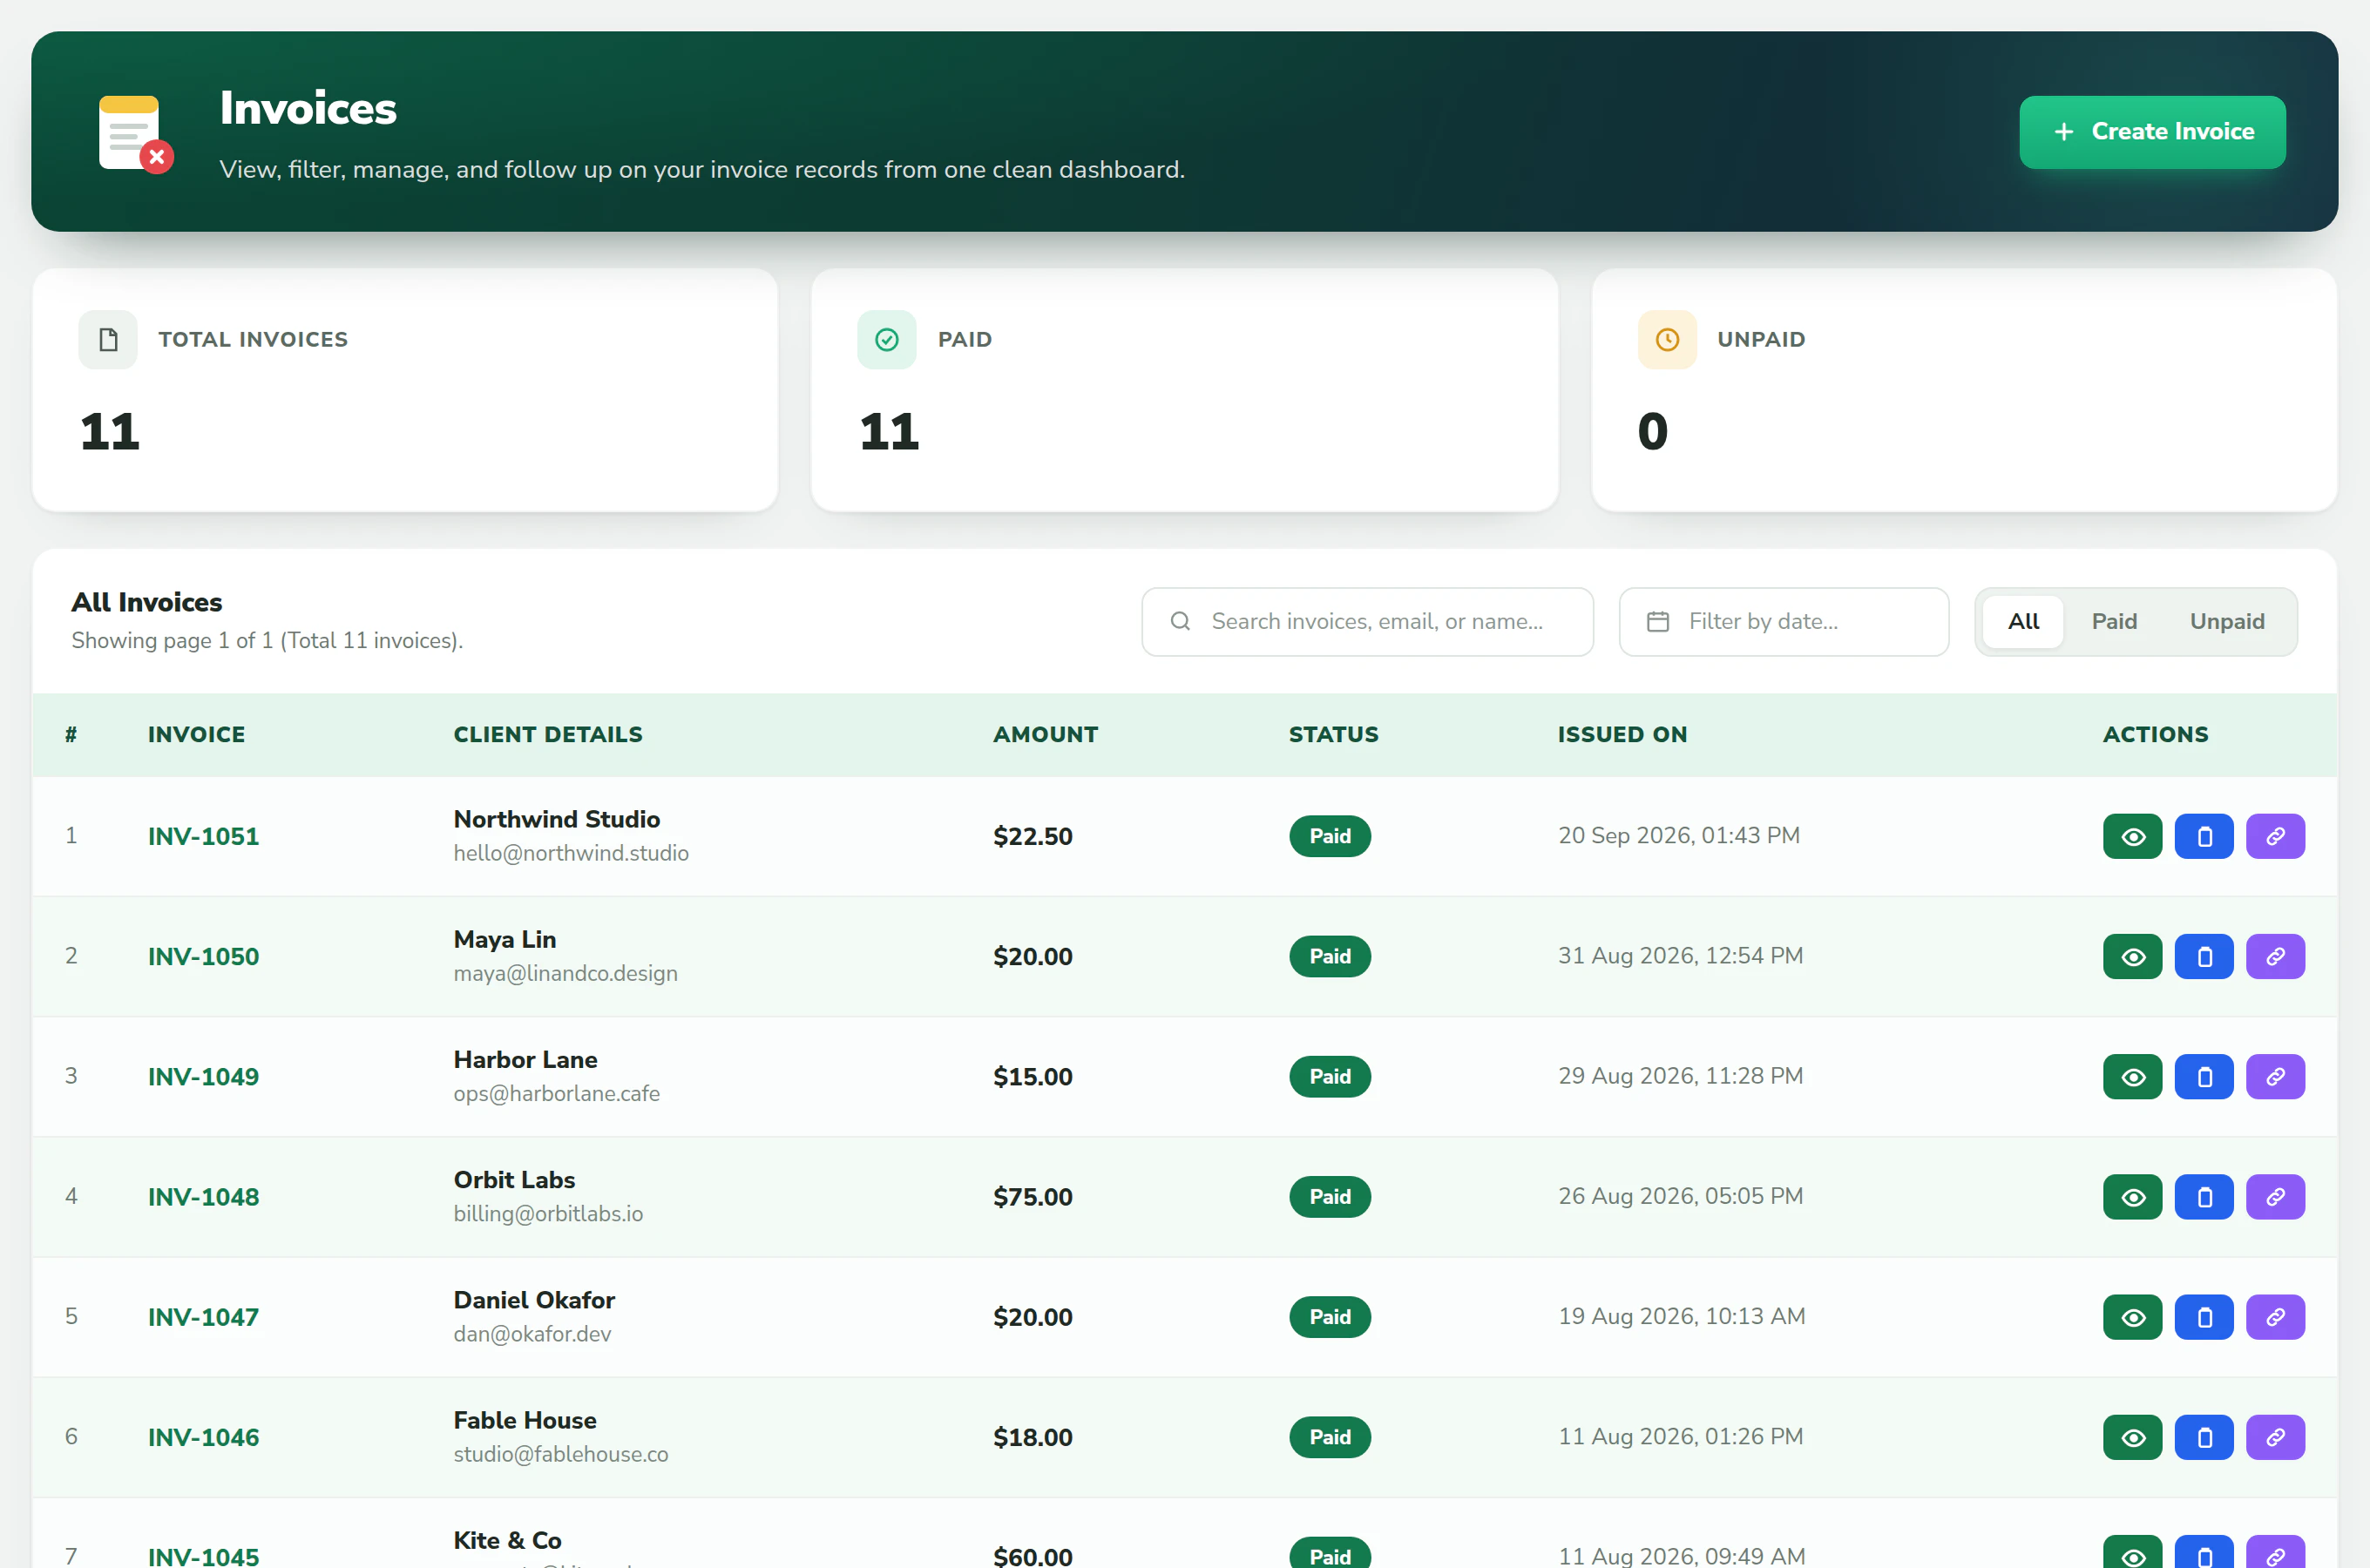Open invoice INV-1050 link
The image size is (2370, 1568).
(203, 956)
